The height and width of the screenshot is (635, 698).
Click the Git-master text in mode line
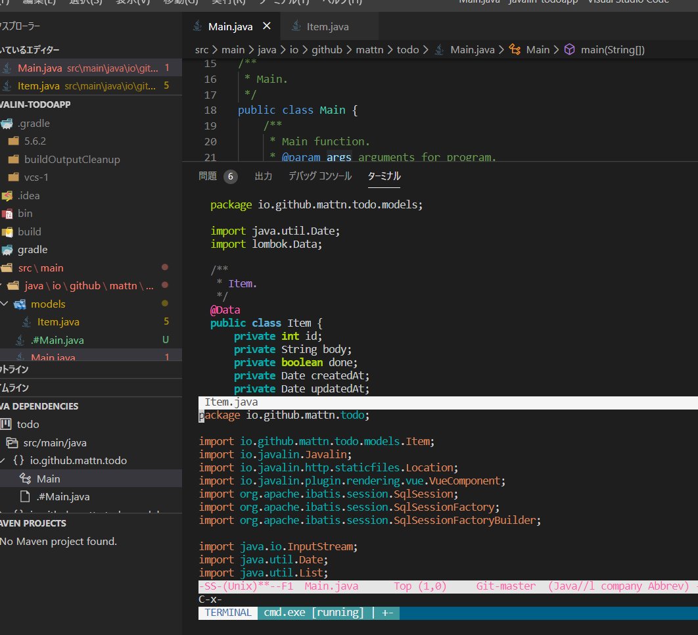(x=506, y=586)
